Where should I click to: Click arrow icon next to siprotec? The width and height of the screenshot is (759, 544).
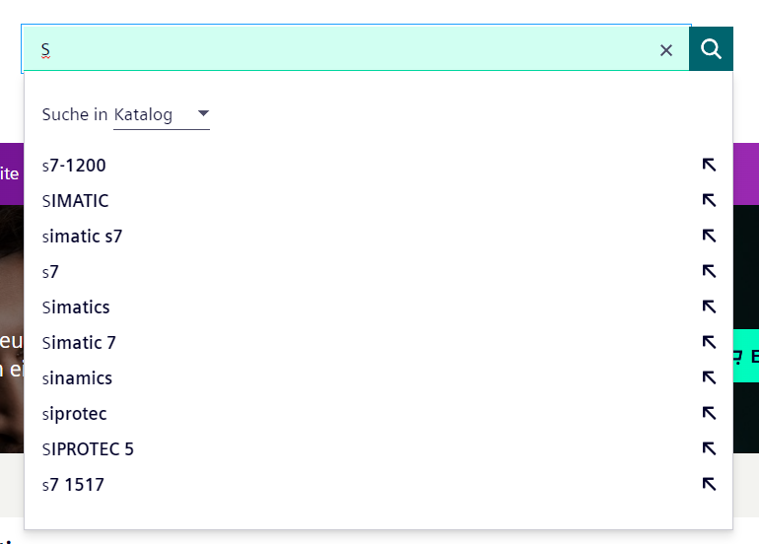coord(709,414)
